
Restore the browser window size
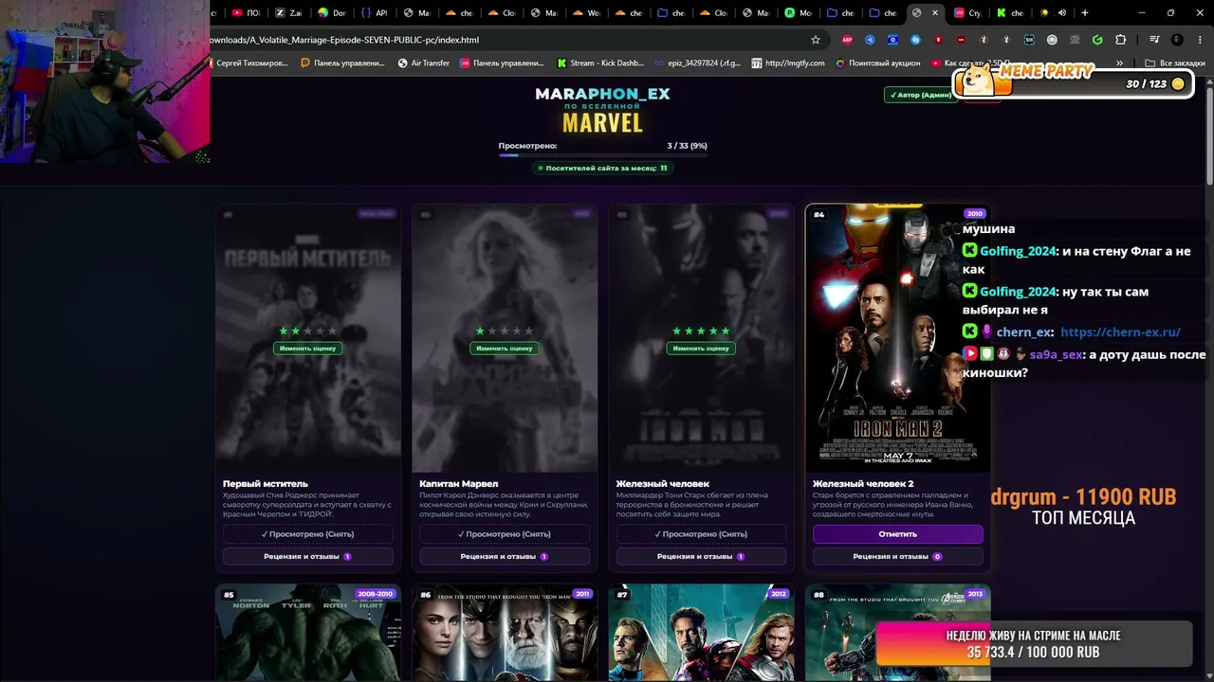(1170, 12)
